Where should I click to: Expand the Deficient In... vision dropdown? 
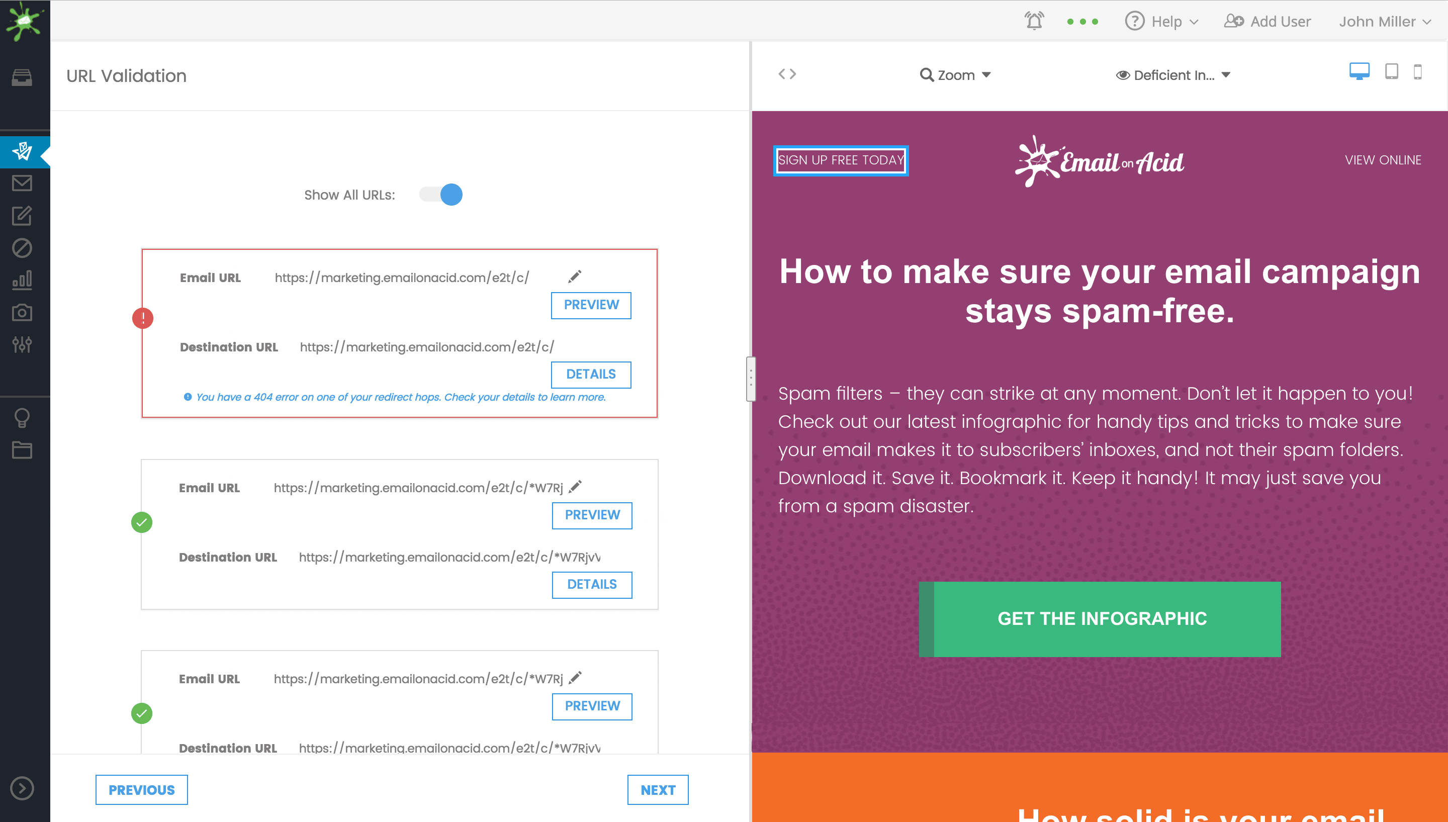[1173, 75]
